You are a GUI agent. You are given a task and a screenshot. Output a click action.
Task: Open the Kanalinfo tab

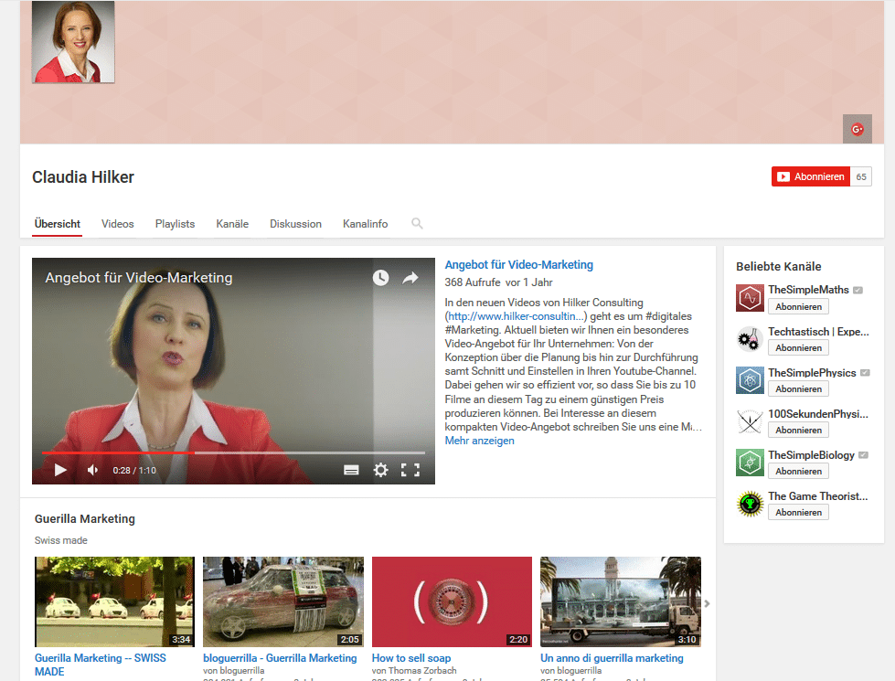coord(366,224)
